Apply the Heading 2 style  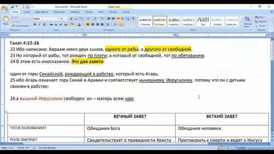coord(188,22)
